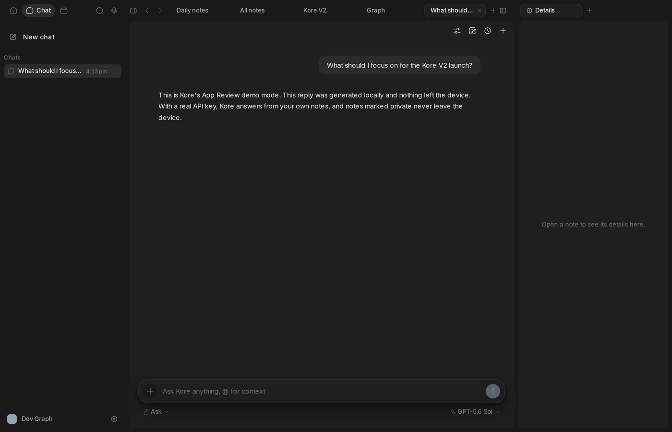Open the Graph tab
Screen dimensions: 672x432
point(376,11)
